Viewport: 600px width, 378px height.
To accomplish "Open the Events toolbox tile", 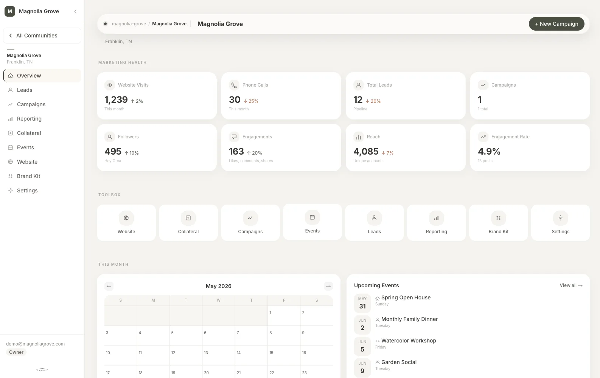I will (x=312, y=222).
